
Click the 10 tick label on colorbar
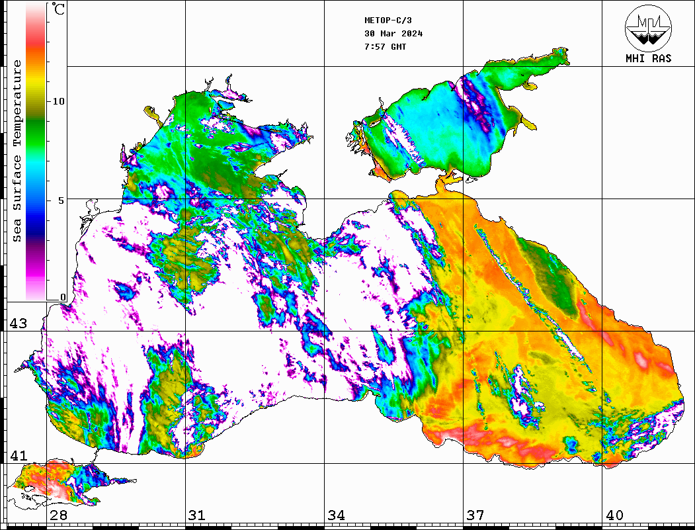pyautogui.click(x=58, y=101)
